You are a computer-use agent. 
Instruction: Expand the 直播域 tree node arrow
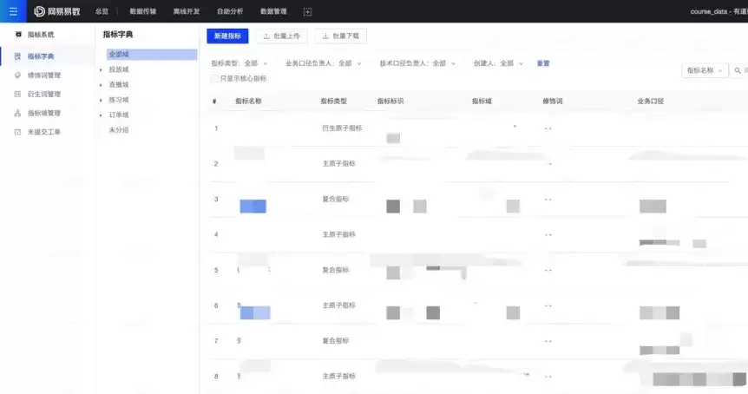point(101,85)
